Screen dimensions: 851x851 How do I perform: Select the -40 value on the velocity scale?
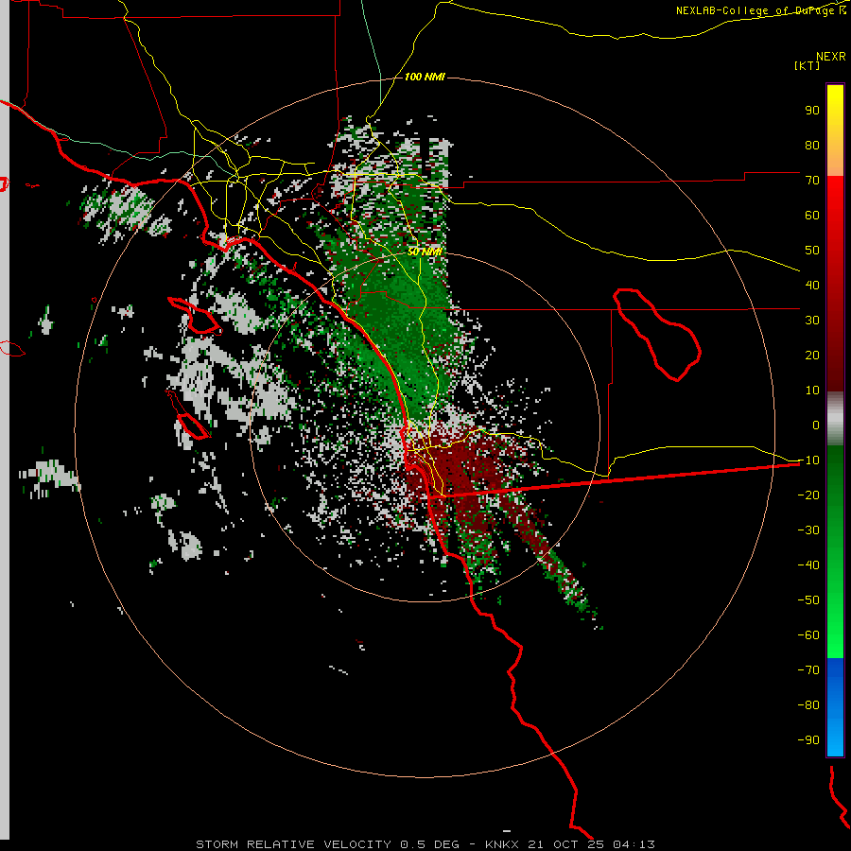808,565
